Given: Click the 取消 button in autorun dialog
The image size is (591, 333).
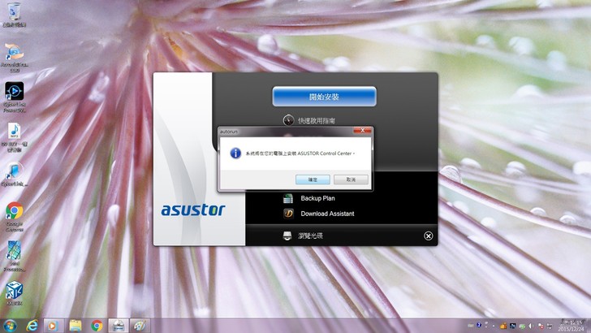Looking at the screenshot, I should point(351,179).
